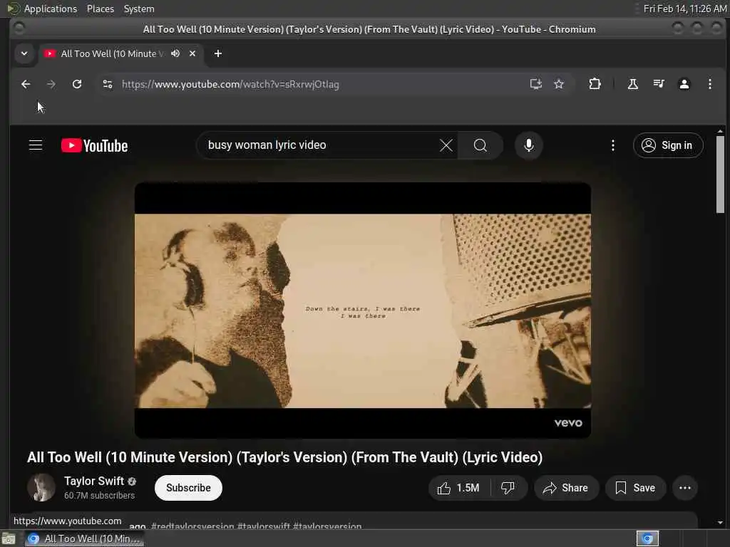Open Taylor Swift channel avatar

(41, 487)
